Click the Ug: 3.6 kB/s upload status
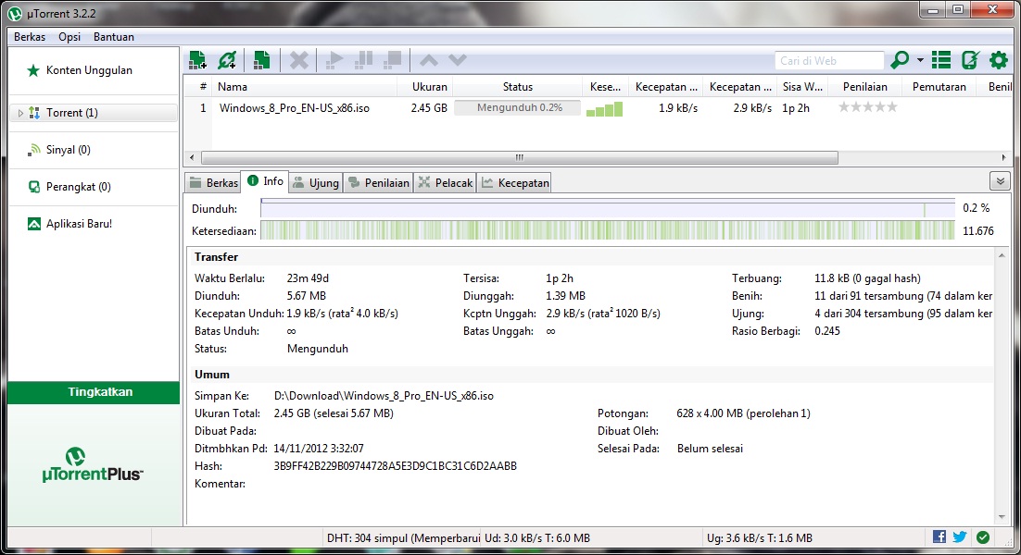Image resolution: width=1021 pixels, height=555 pixels. (759, 538)
